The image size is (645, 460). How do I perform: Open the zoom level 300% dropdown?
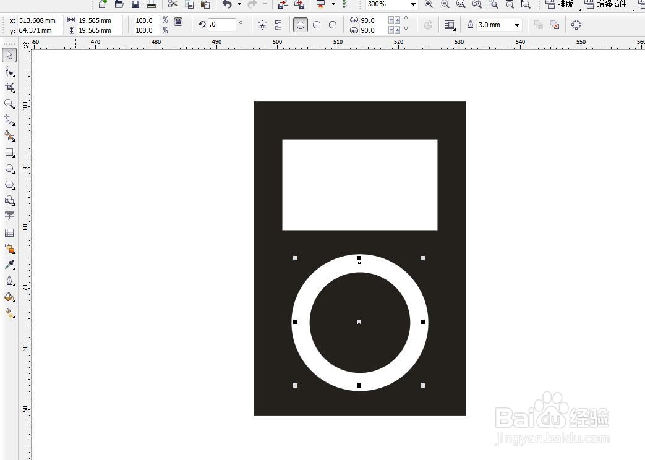click(x=413, y=4)
